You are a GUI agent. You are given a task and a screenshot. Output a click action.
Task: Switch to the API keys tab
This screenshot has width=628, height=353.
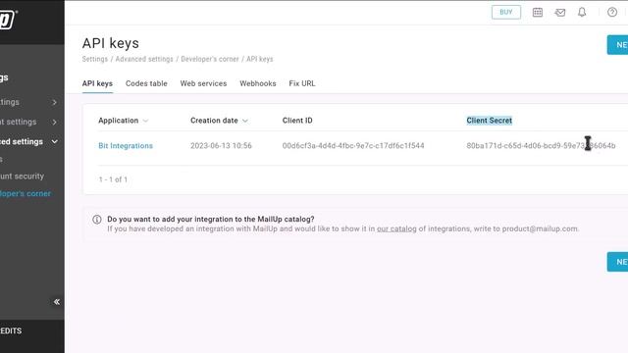(97, 83)
